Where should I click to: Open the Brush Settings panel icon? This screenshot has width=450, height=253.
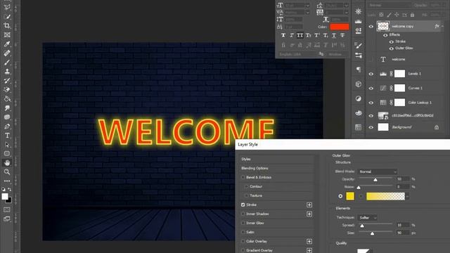(358, 45)
